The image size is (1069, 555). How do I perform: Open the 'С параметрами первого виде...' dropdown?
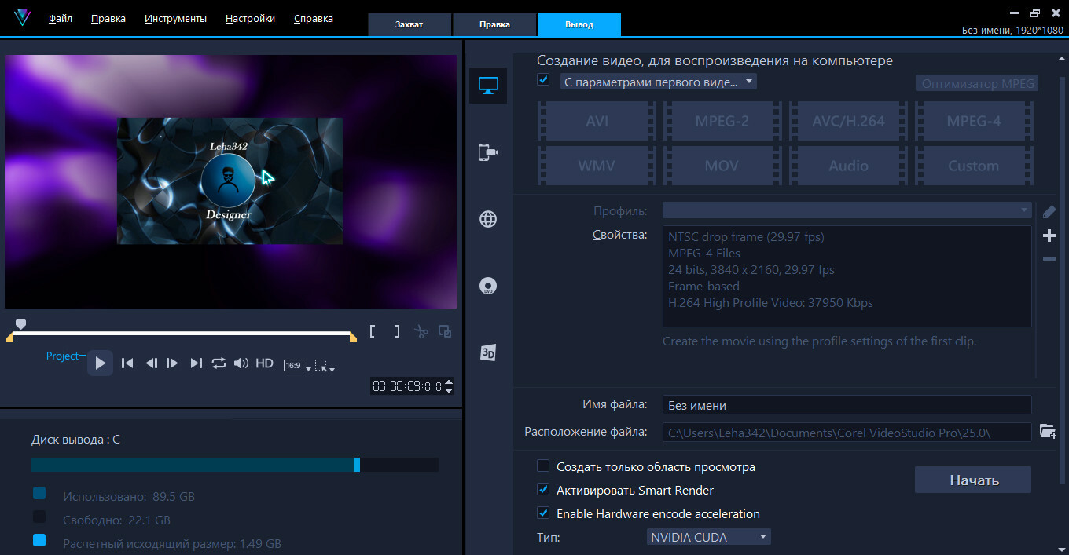click(658, 82)
